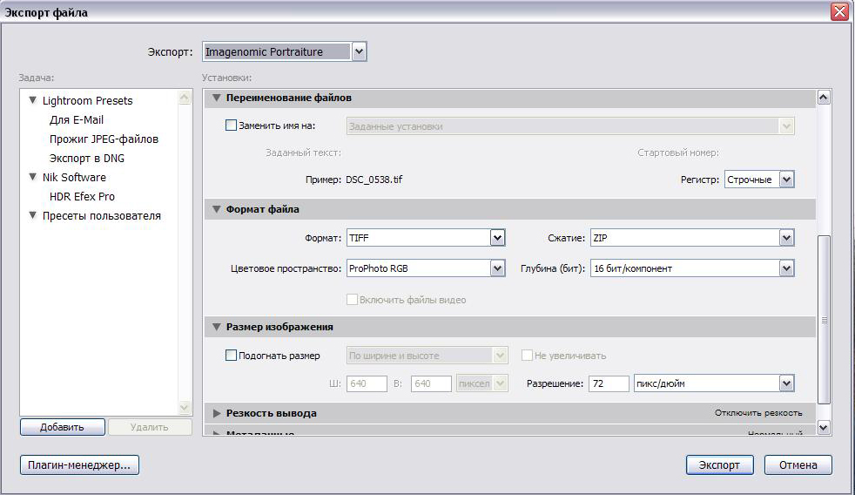Expand the Резкость вывода section

(x=217, y=413)
